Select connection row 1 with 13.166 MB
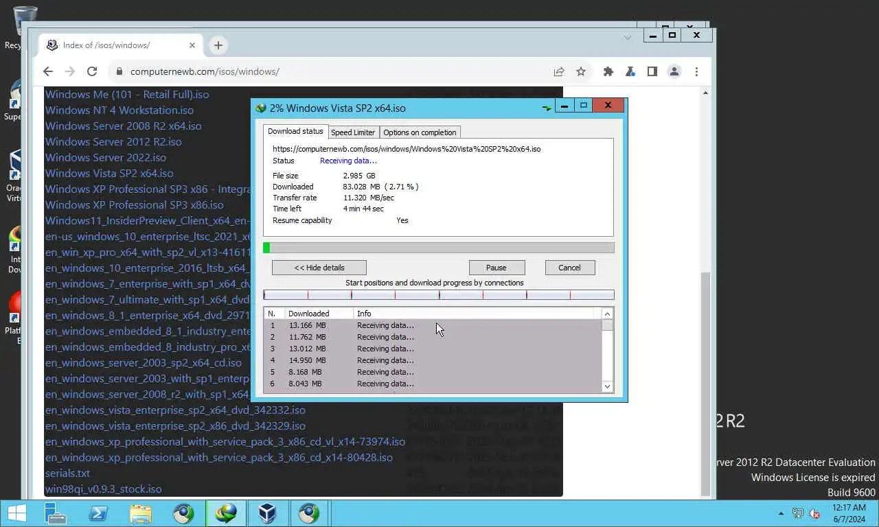Screen dimensions: 879x527 click(433, 325)
